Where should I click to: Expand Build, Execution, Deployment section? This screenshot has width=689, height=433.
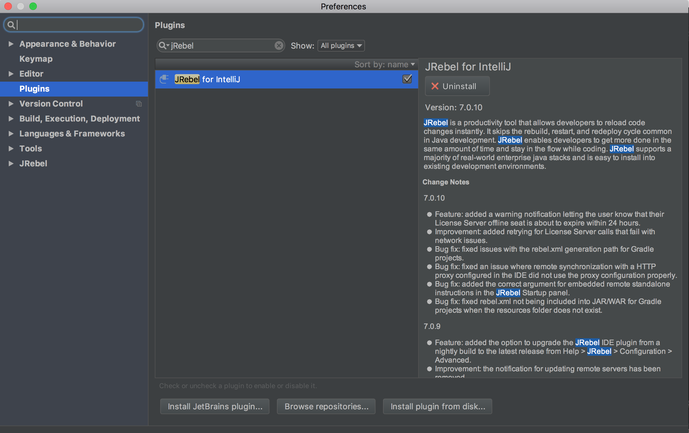tap(11, 118)
